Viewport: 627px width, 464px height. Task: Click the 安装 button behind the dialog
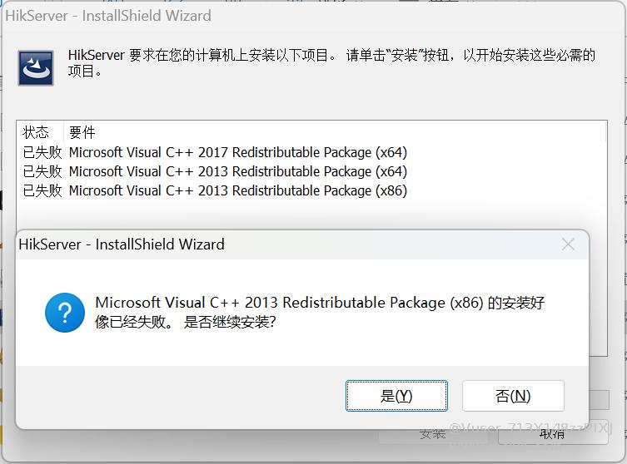click(x=433, y=435)
